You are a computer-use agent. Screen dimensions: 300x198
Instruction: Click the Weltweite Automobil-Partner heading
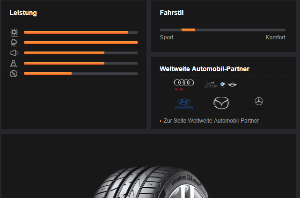coord(205,69)
